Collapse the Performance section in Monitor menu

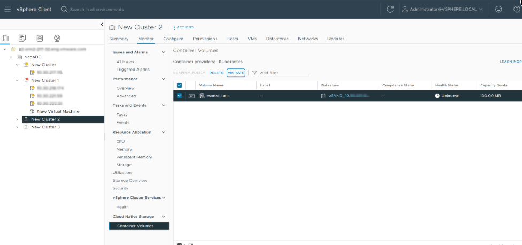click(163, 79)
